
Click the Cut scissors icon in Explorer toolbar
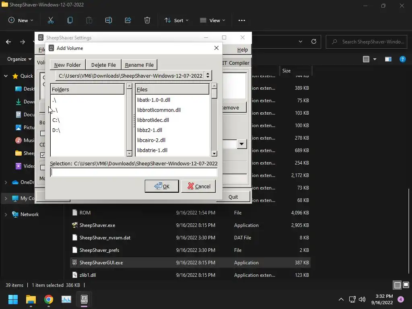[x=50, y=20]
